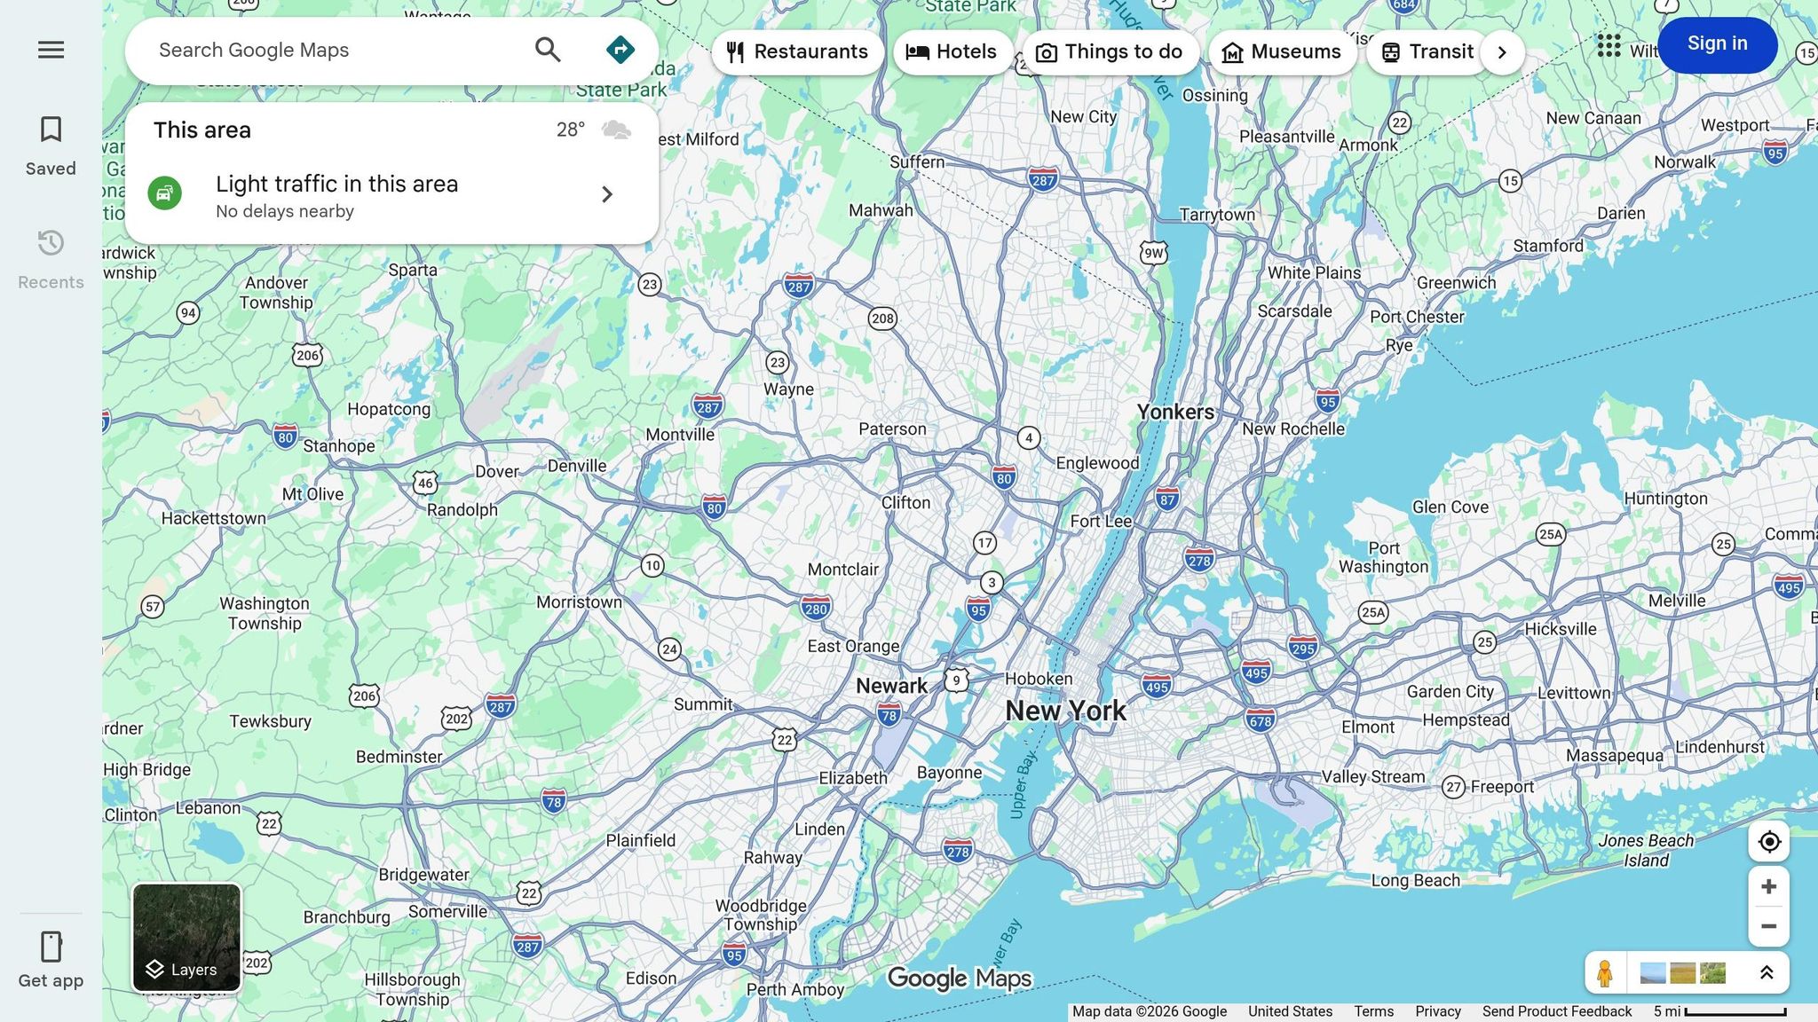Select the Museums category chip
Viewport: 1818px width, 1022px height.
pos(1282,51)
